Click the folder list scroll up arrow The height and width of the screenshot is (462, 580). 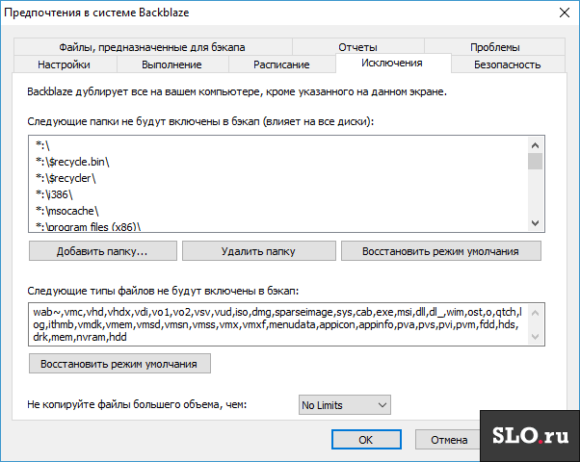(x=535, y=145)
